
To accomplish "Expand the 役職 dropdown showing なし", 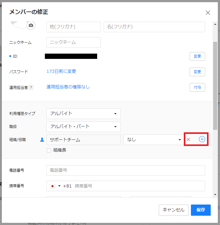I will click(x=153, y=140).
